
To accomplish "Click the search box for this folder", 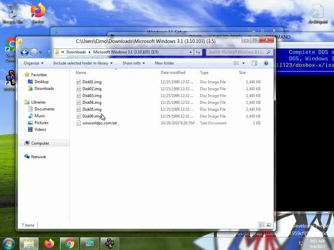I will click(x=239, y=52).
